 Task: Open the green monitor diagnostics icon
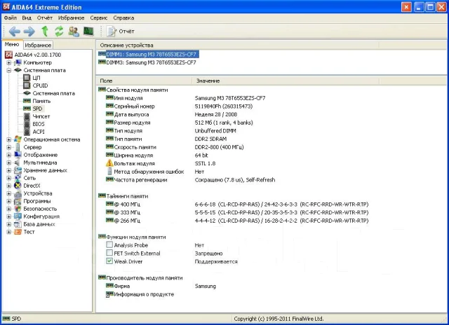88,31
